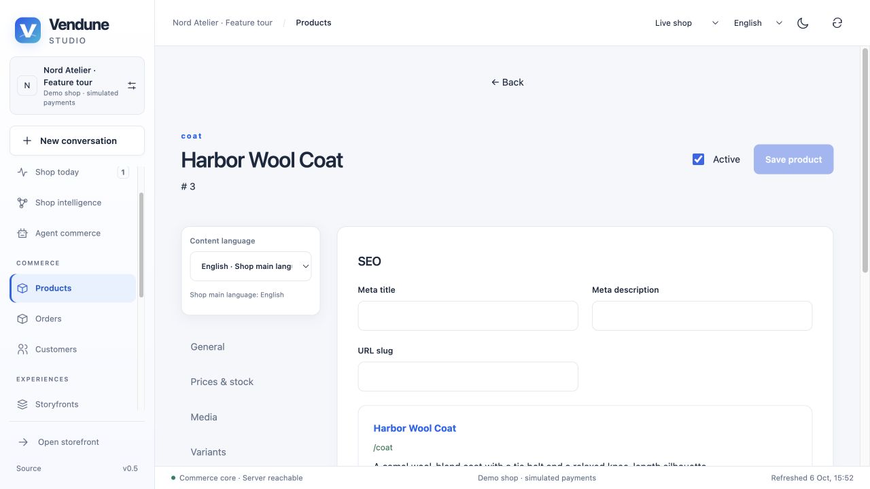Click the N shop avatar
This screenshot has width=870, height=489.
(x=27, y=86)
